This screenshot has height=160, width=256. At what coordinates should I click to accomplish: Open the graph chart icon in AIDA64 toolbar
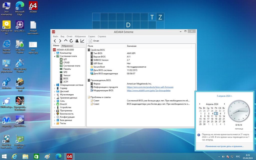click(x=82, y=41)
